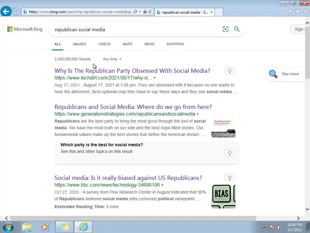Open 'Social media: Is it really biased' link

click(x=128, y=178)
